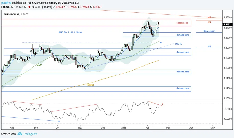Click the 1.18000 price axis label

(x=227, y=58)
